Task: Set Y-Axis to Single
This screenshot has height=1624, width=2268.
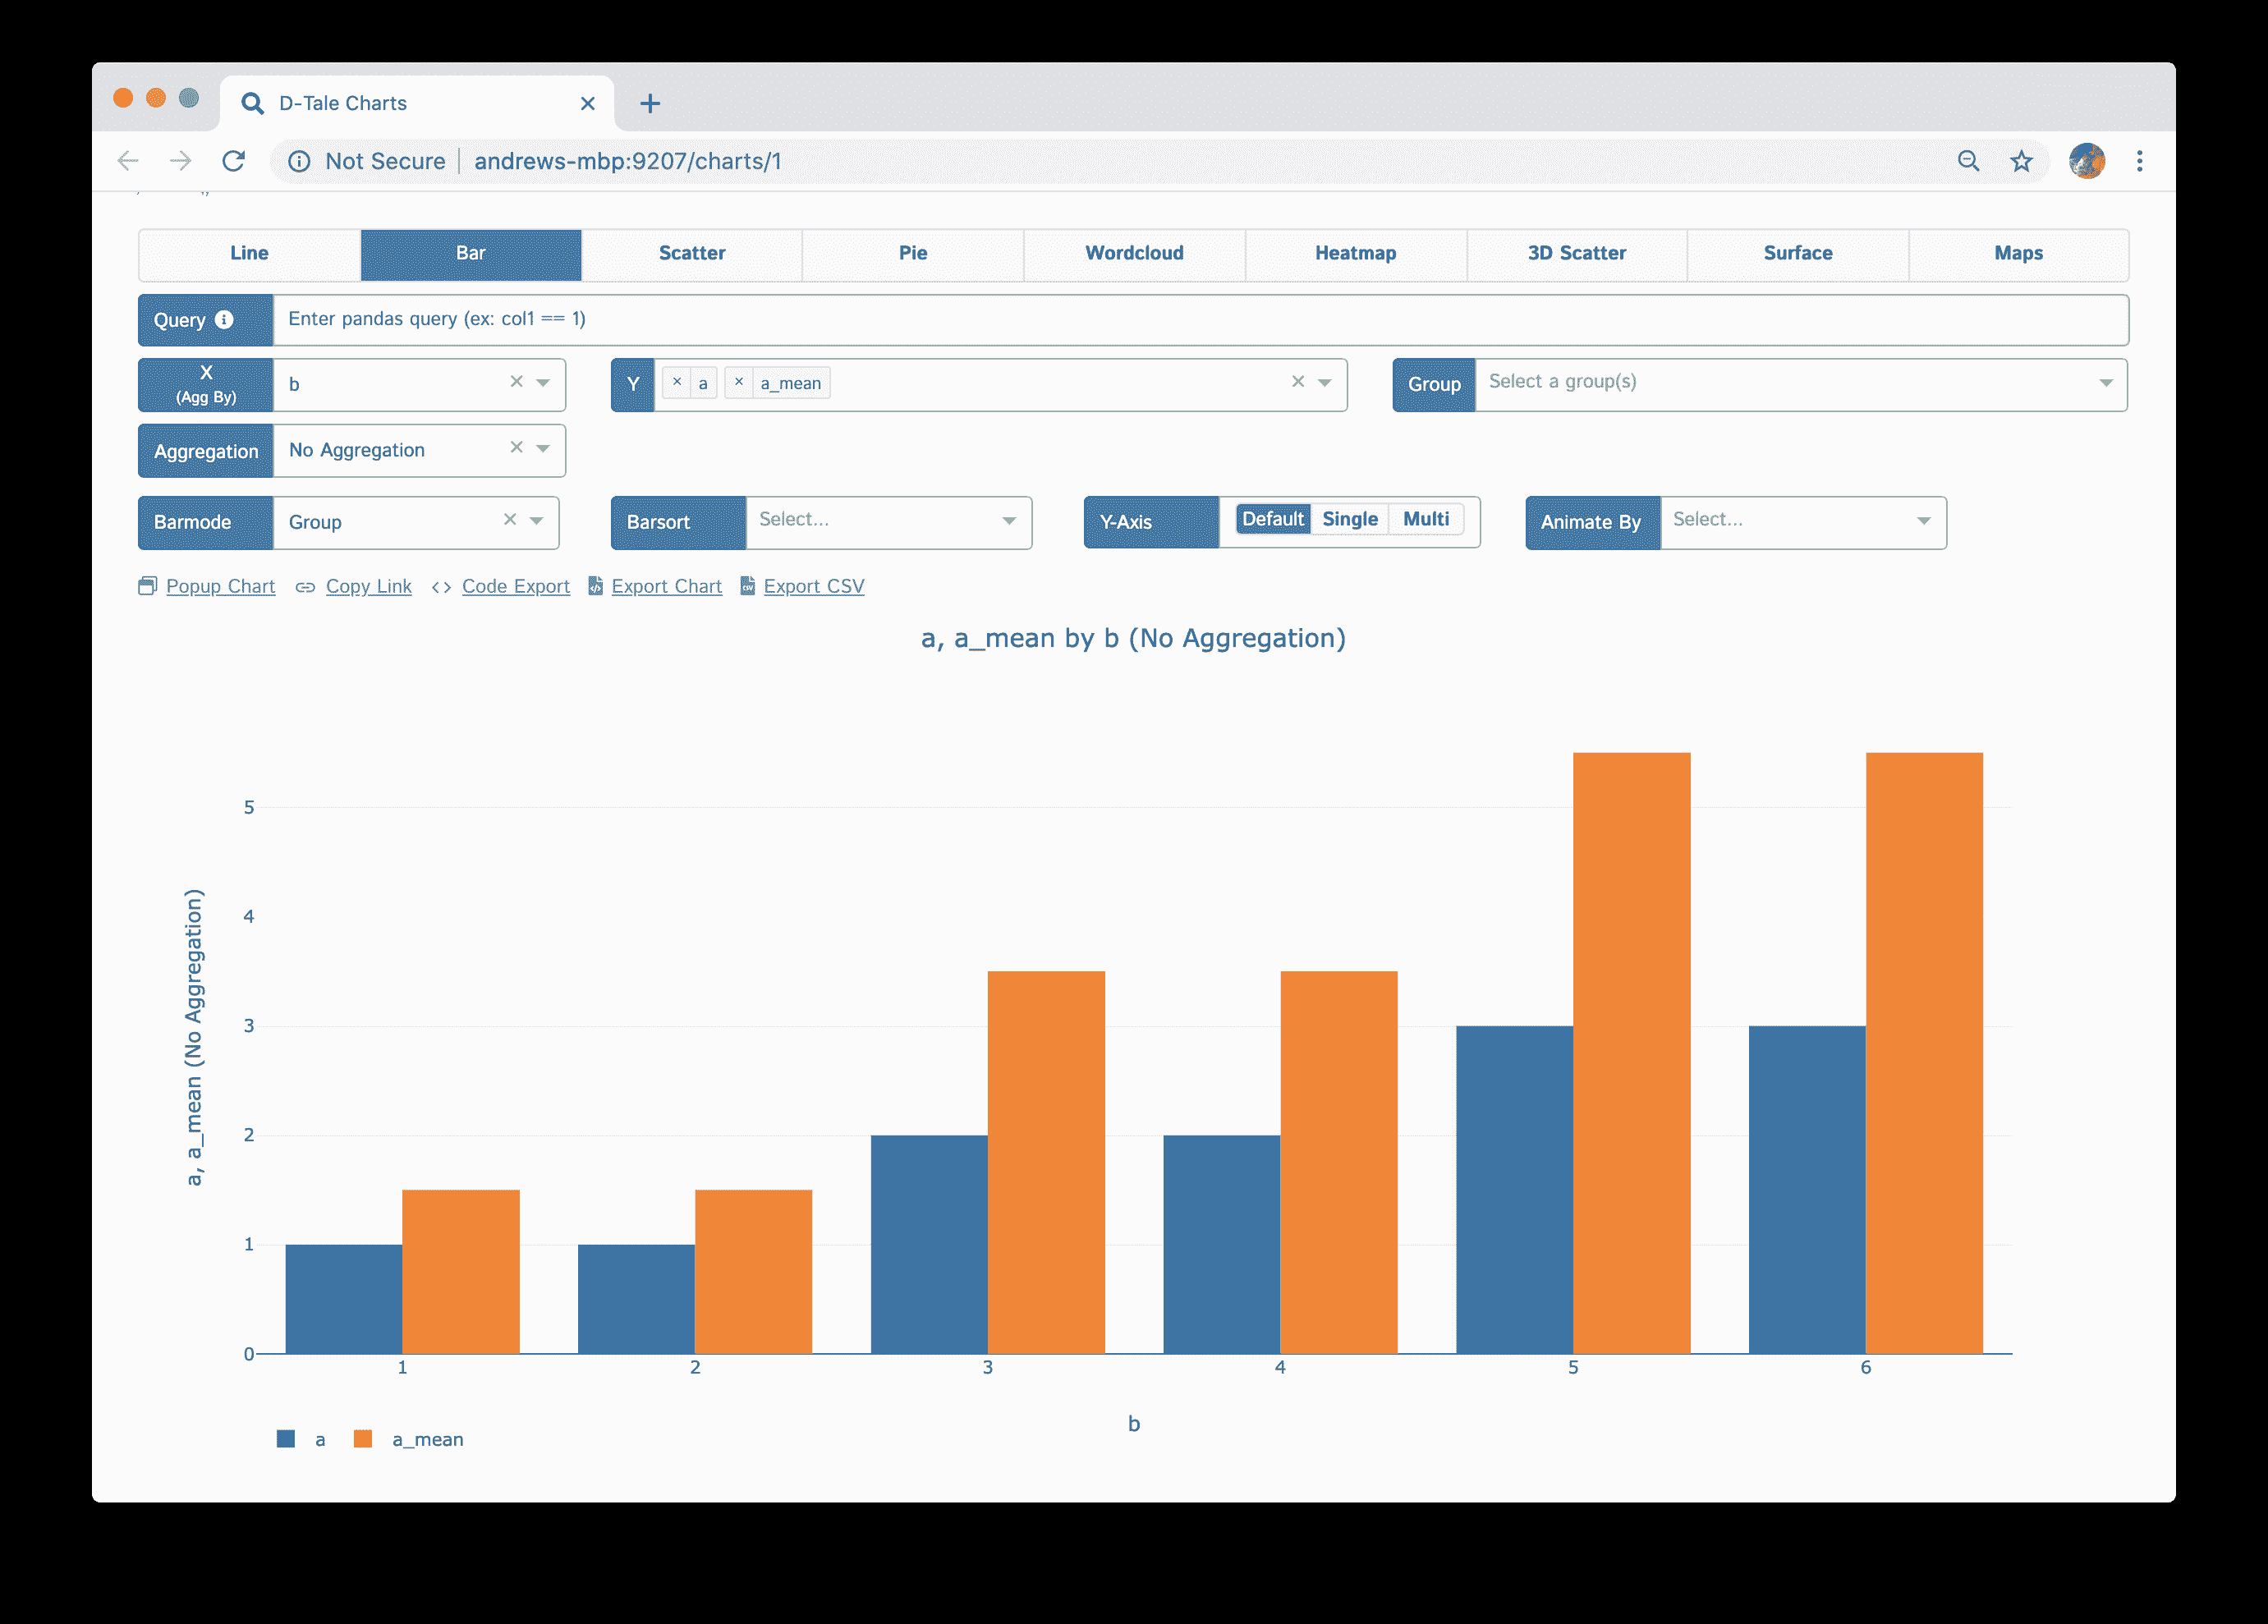Action: click(1349, 519)
